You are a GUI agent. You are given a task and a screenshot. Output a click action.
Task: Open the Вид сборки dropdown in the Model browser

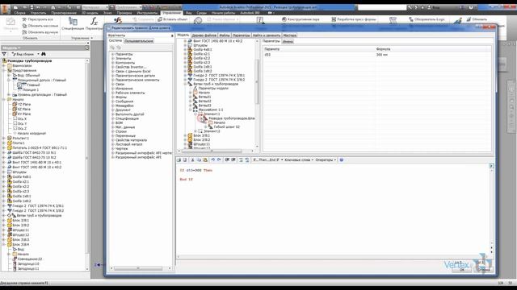[25, 54]
